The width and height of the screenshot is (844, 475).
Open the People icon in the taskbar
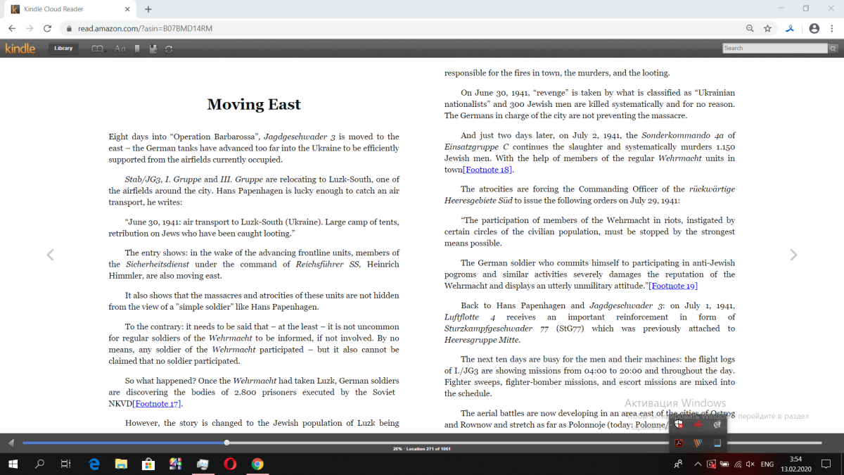678,464
